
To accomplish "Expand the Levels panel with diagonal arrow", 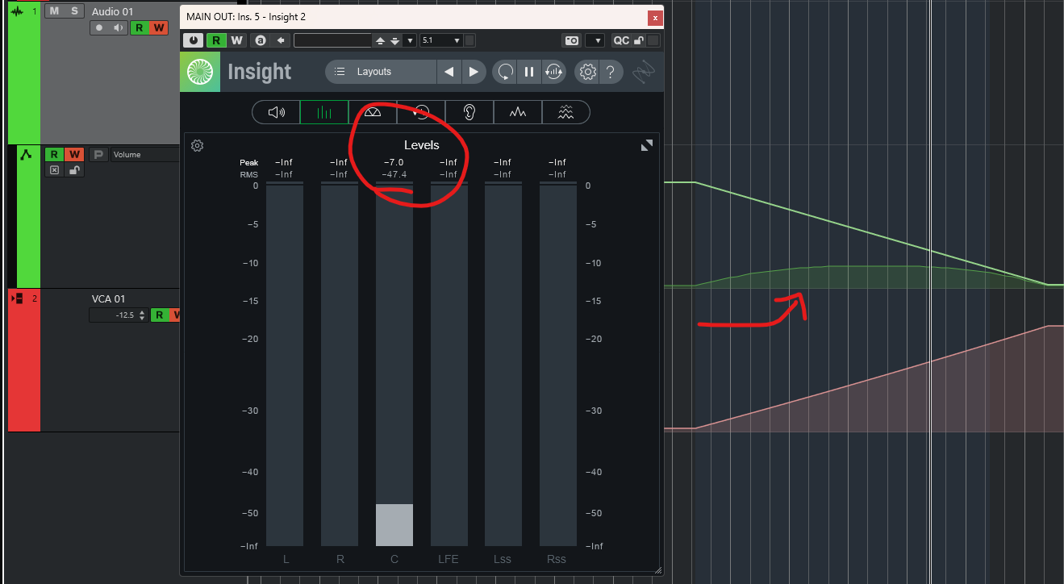I will [x=647, y=145].
